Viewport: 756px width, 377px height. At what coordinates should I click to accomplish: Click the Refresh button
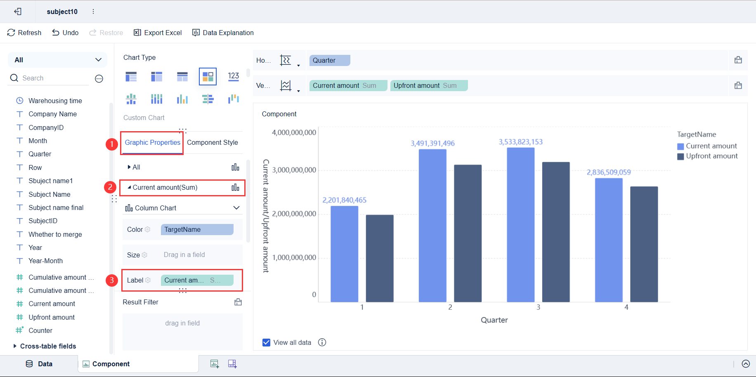pos(24,33)
